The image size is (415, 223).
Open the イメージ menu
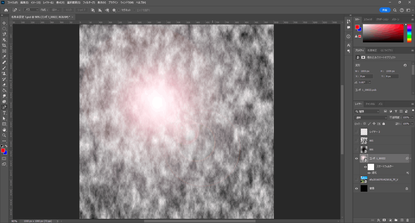point(36,2)
